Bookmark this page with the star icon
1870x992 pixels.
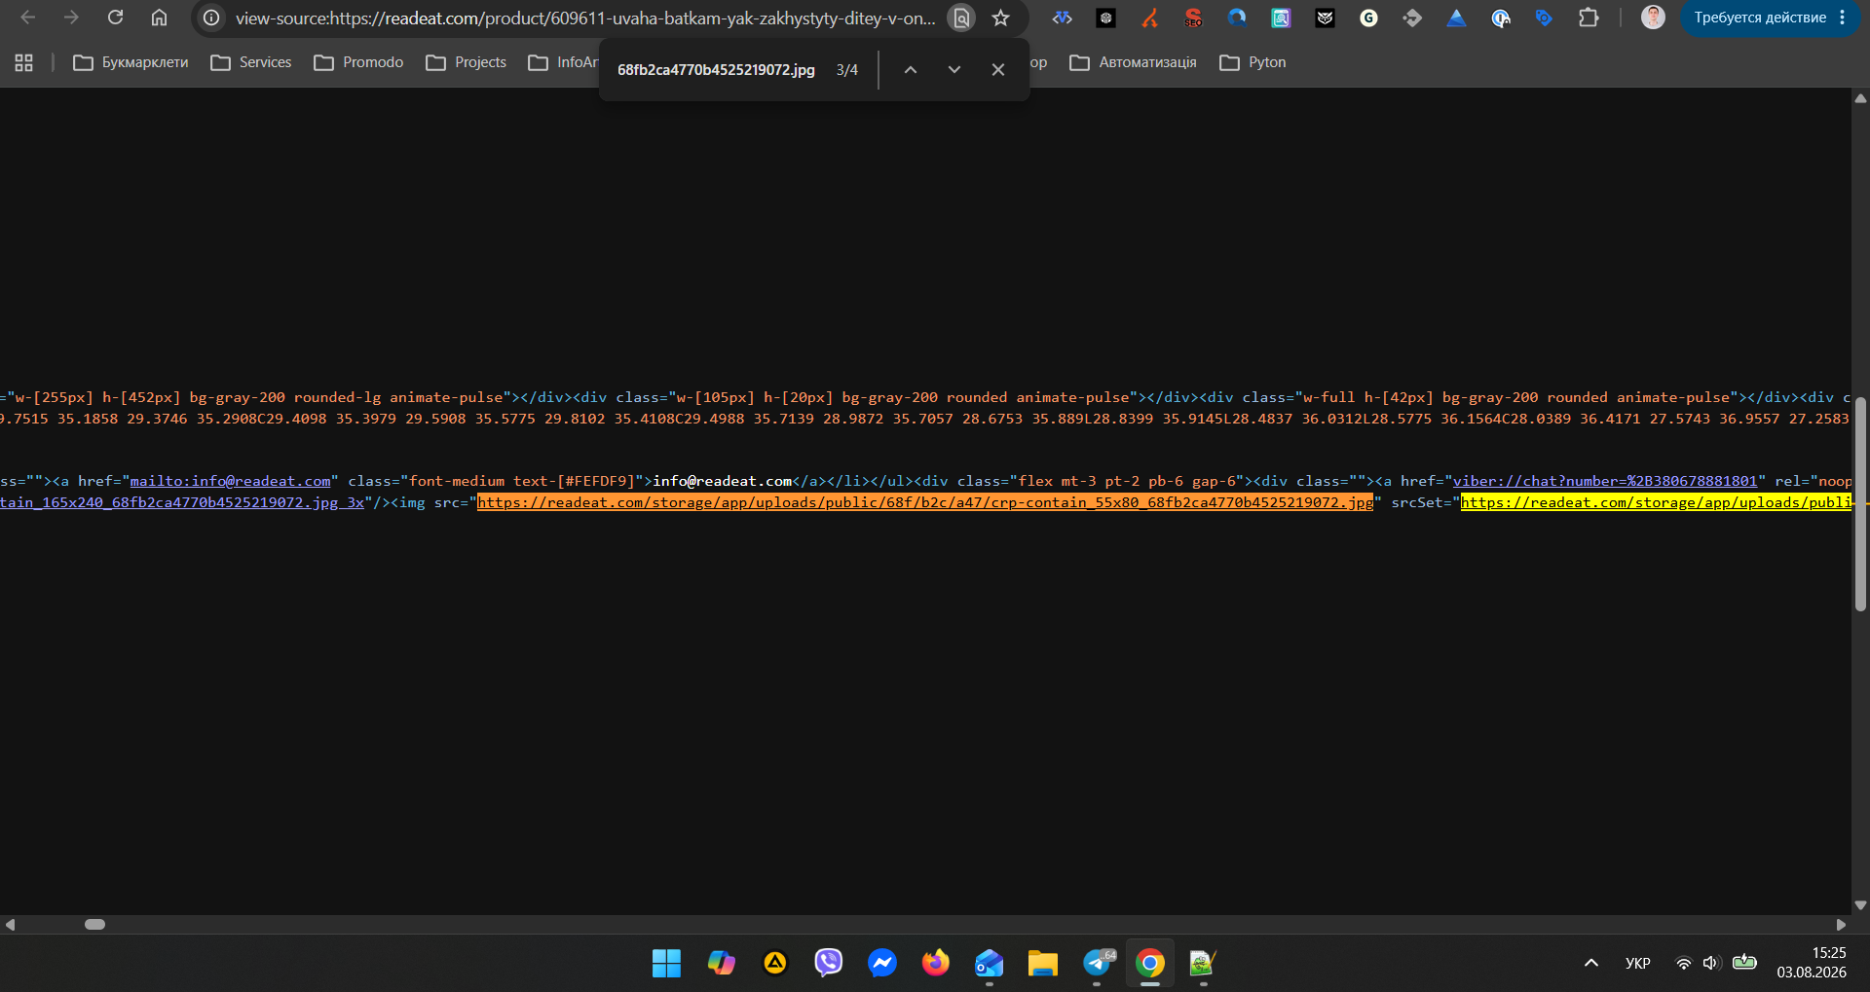pos(1000,18)
